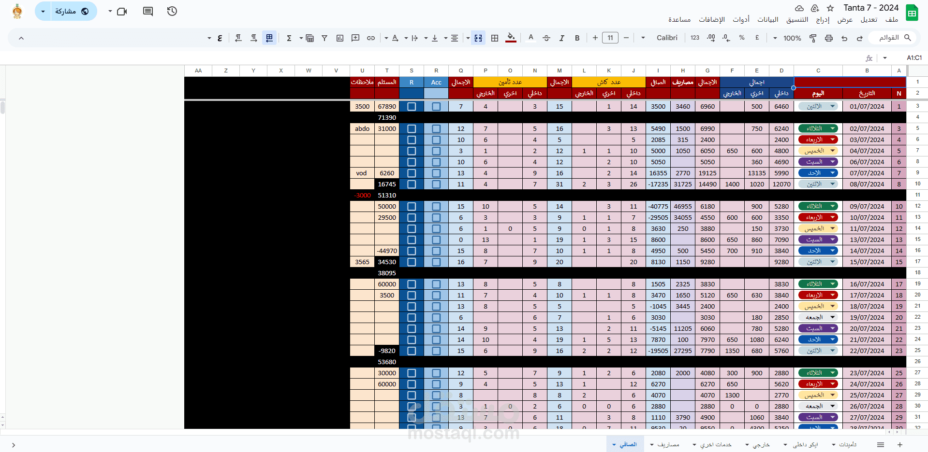This screenshot has height=452, width=928.
Task: Create a filter funnel icon
Action: tap(324, 38)
